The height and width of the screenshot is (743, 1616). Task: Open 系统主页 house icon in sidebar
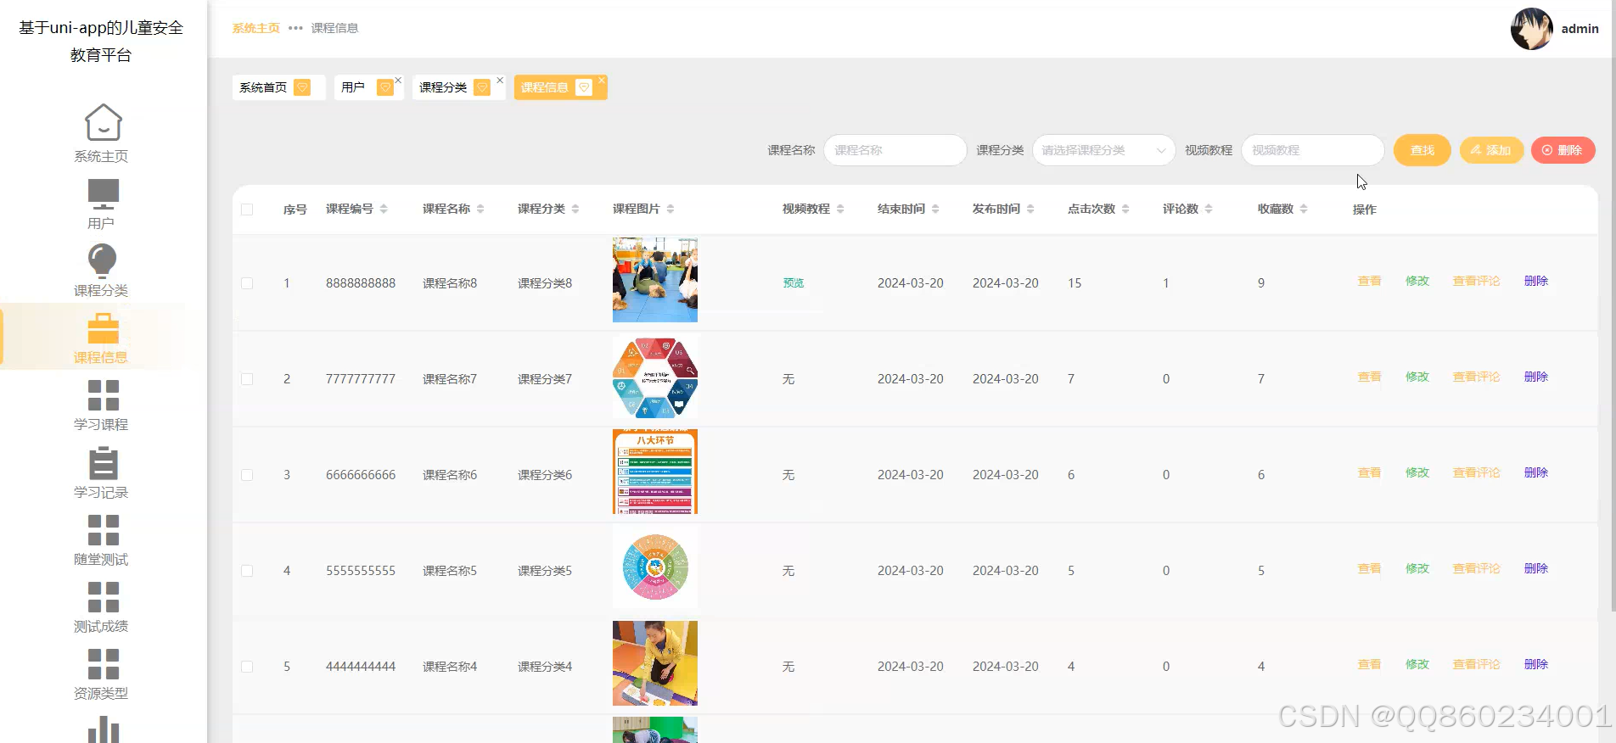click(x=103, y=122)
